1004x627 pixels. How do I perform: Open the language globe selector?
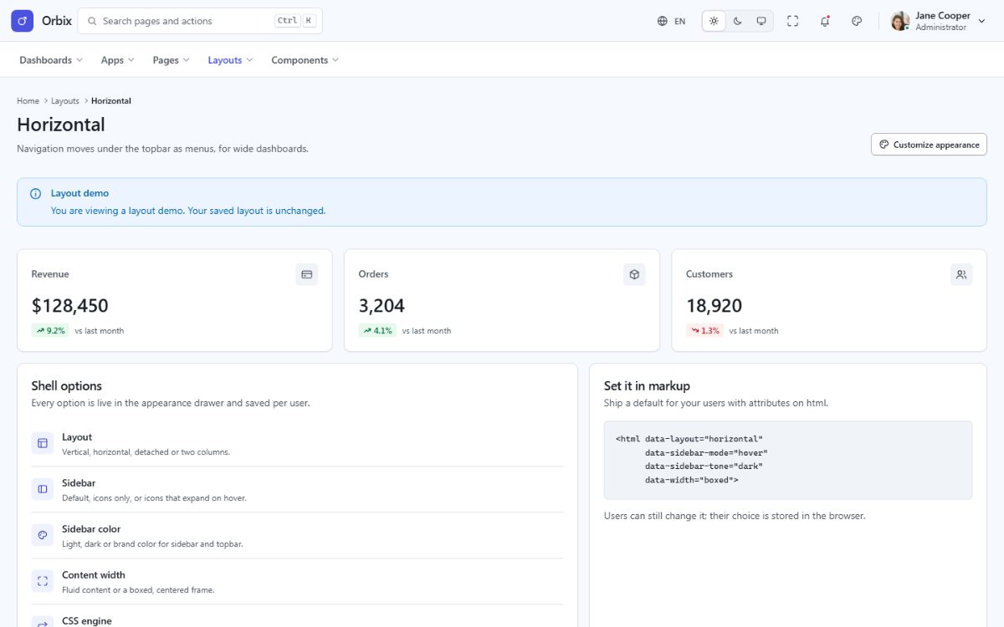[672, 21]
